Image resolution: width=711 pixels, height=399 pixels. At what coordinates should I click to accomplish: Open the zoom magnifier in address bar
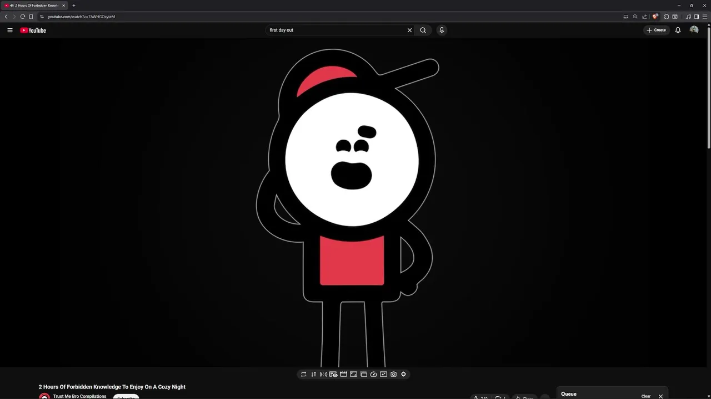[635, 17]
